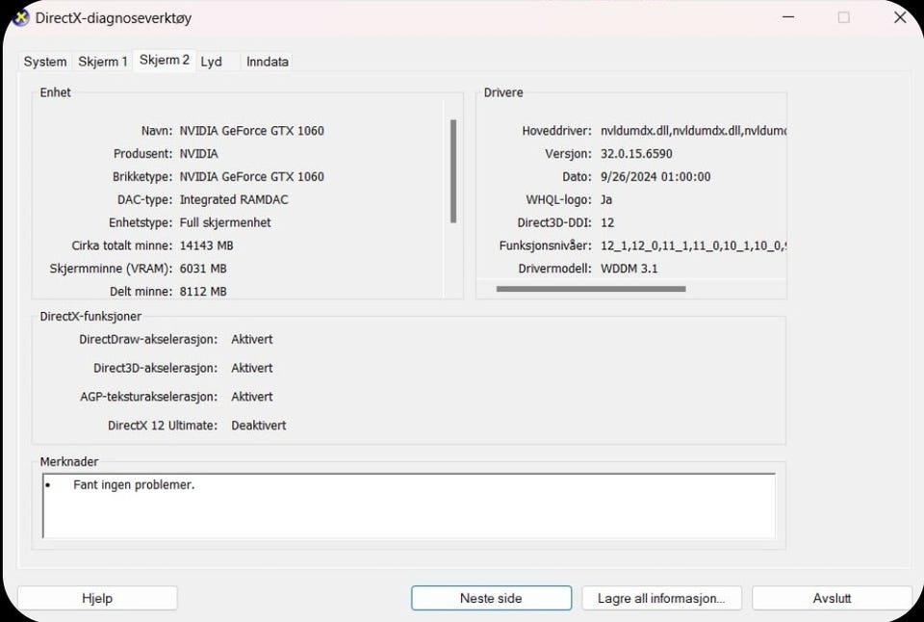The height and width of the screenshot is (622, 924).
Task: Click the AGP-teksturakselerasjon Aktivert value
Action: tap(251, 396)
